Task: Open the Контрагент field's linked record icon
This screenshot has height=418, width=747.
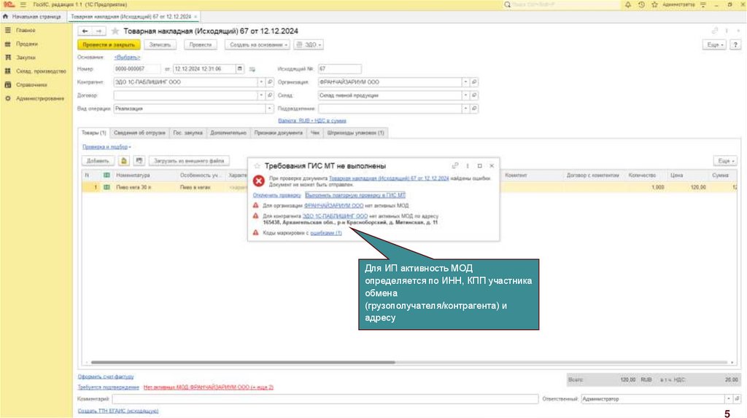Action: point(270,82)
